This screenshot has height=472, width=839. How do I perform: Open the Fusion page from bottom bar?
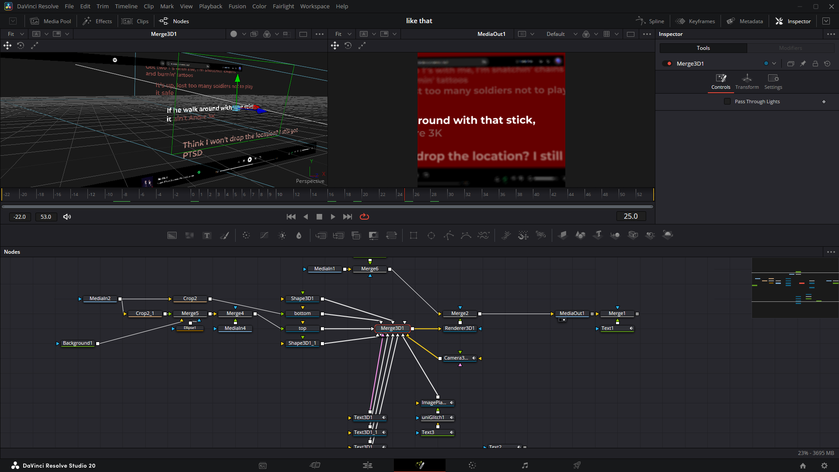point(420,465)
